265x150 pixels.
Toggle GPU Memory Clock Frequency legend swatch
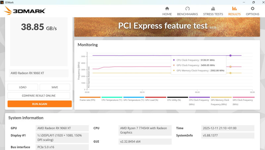point(221,97)
